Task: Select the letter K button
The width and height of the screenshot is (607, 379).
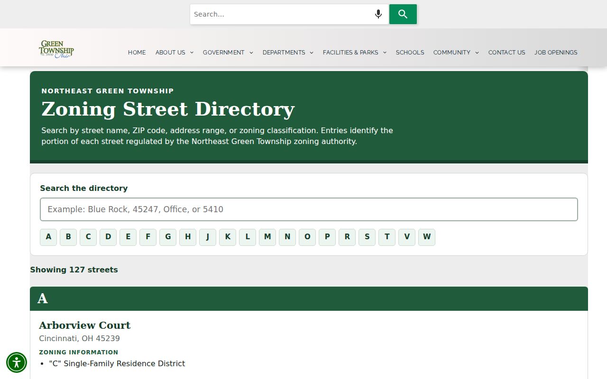Action: (228, 237)
